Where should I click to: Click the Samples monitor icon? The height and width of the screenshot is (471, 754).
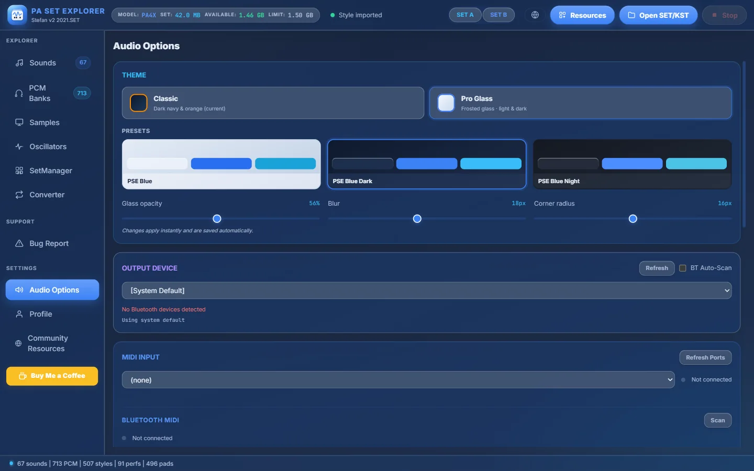coord(19,122)
